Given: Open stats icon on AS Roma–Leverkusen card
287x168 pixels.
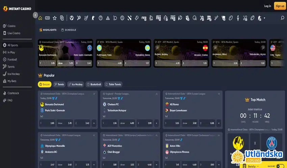Looking at the screenshot, I should [219, 94].
